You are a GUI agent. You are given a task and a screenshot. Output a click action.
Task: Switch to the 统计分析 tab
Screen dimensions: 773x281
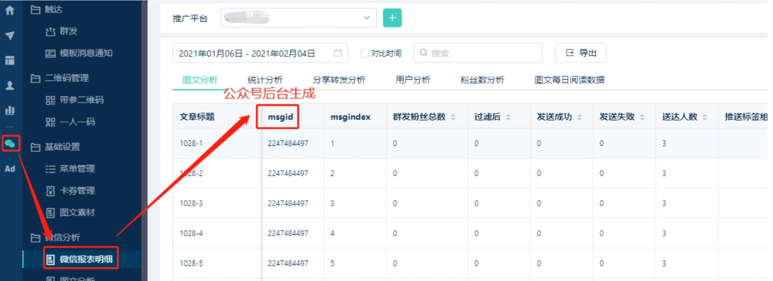[265, 80]
